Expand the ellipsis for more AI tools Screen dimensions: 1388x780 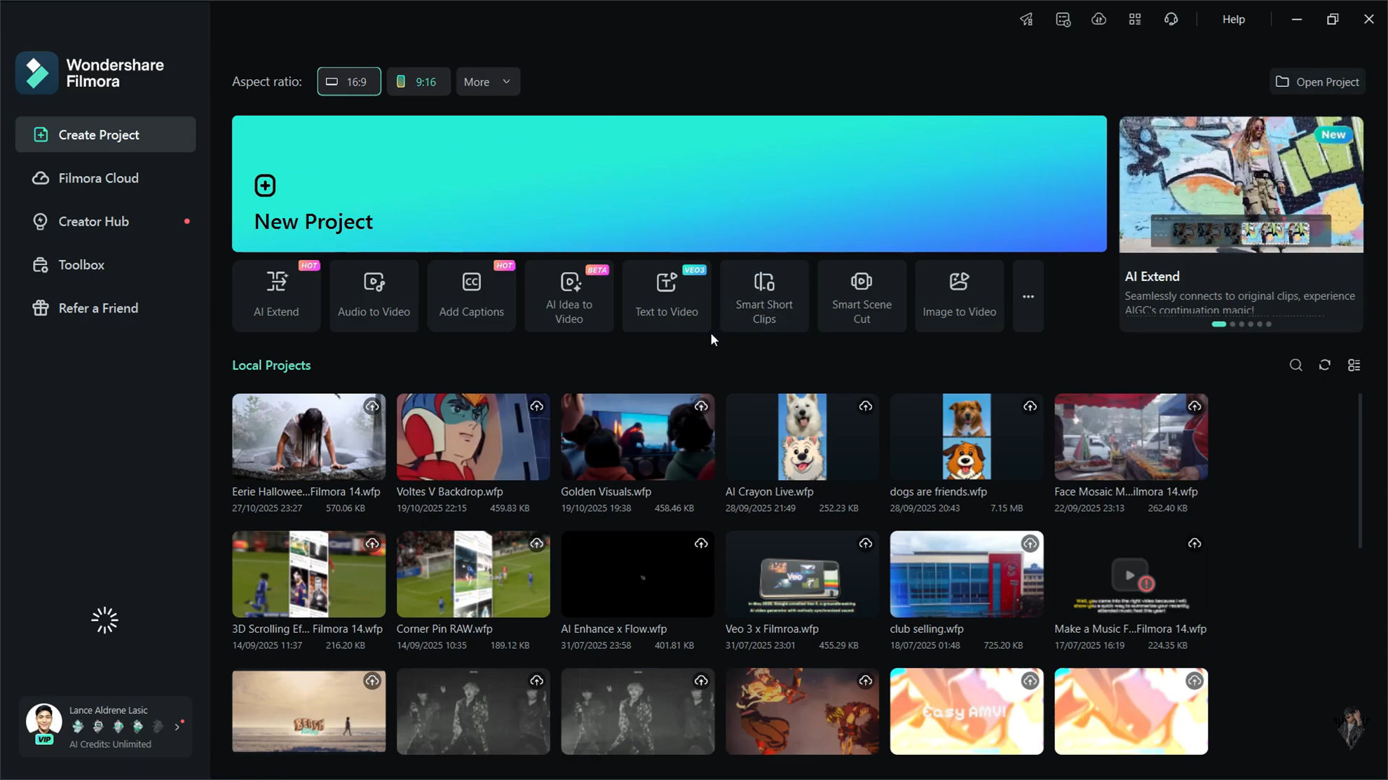[x=1028, y=296]
